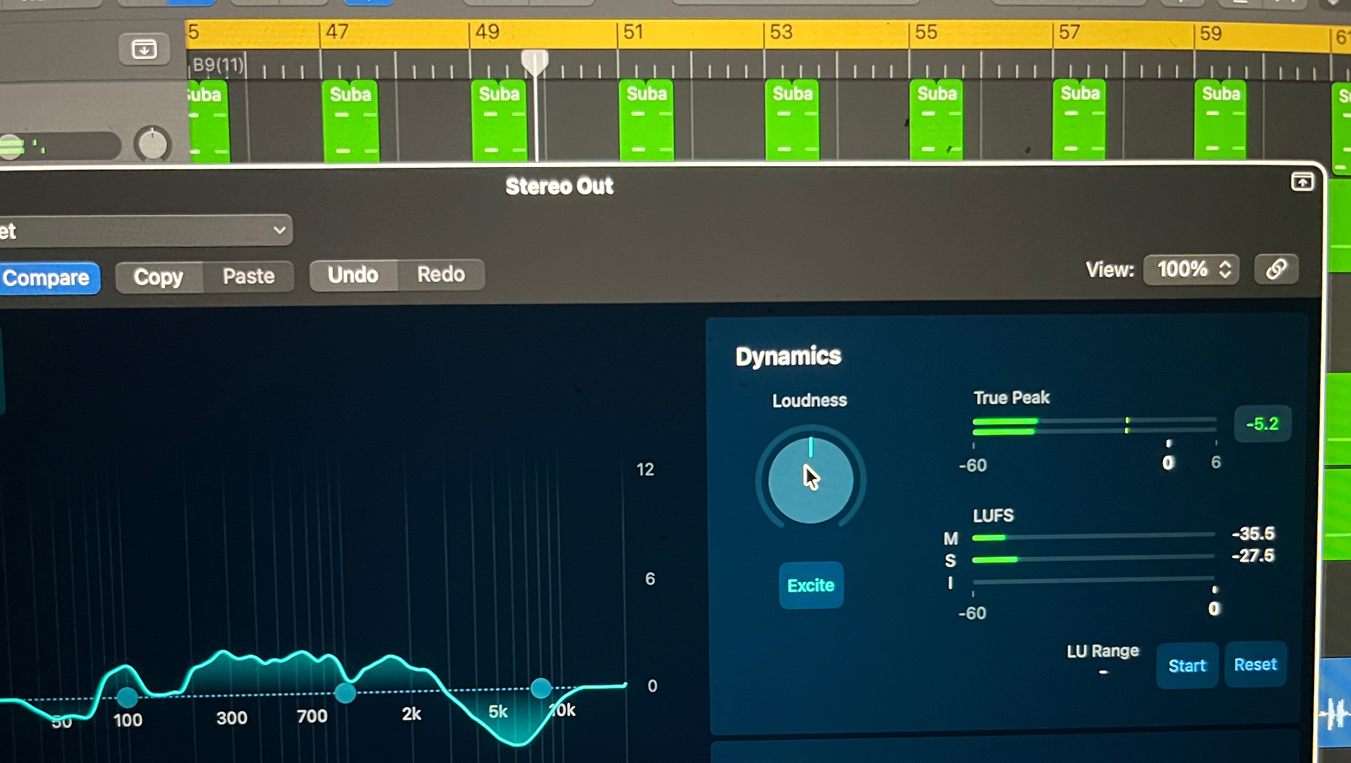Click the link icon next to View
Image resolution: width=1351 pixels, height=763 pixels.
click(1276, 269)
